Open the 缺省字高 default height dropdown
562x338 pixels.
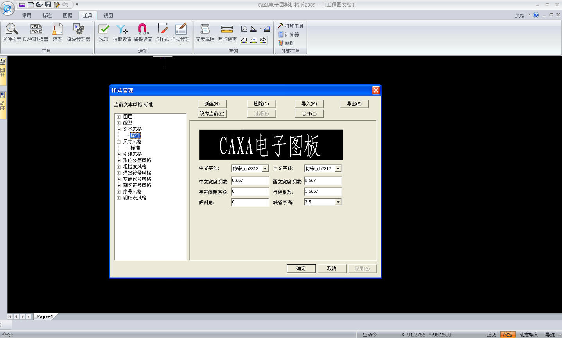[338, 202]
